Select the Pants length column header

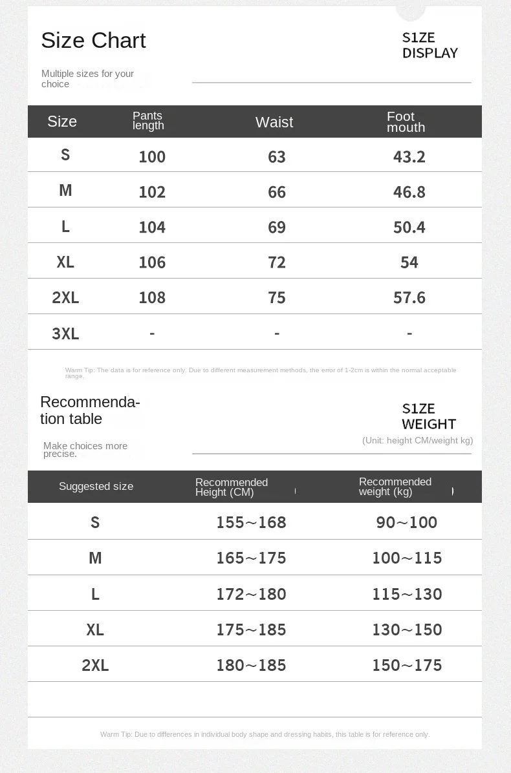148,121
